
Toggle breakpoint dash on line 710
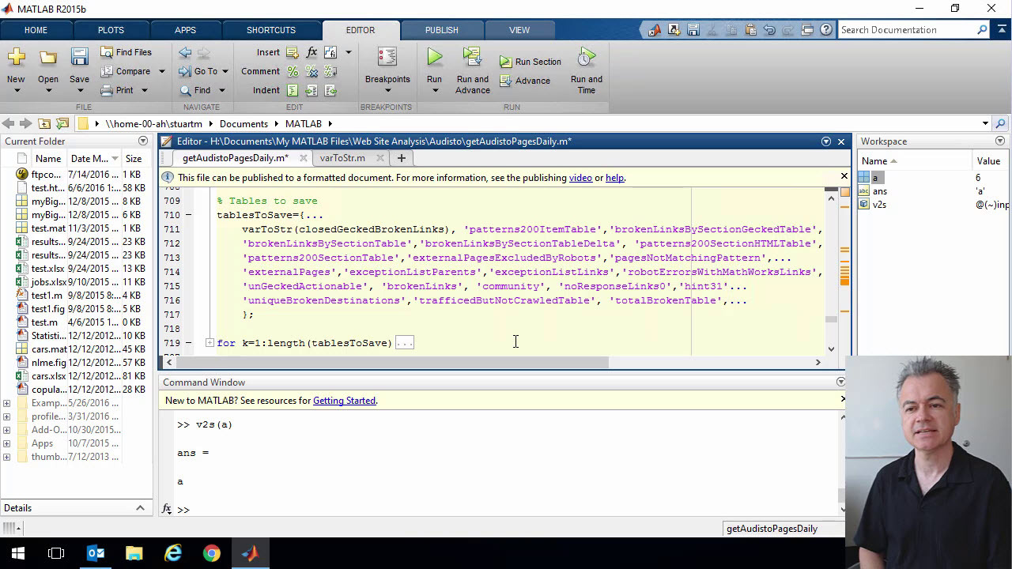188,215
